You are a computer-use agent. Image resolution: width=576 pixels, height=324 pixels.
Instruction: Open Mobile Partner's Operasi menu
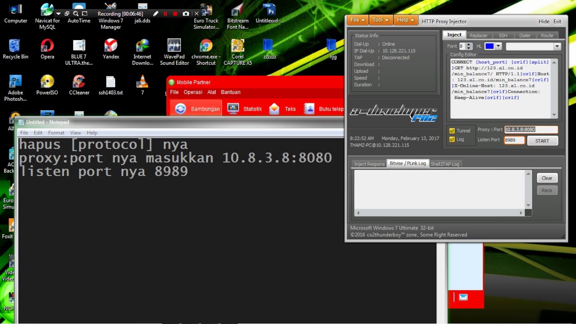point(193,92)
